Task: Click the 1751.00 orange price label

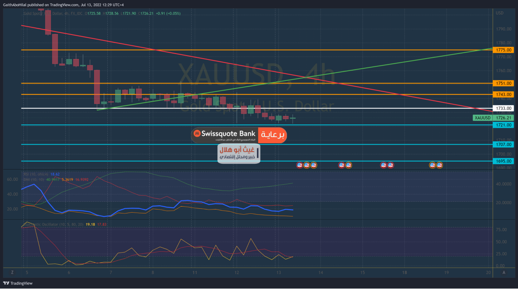Action: (503, 83)
